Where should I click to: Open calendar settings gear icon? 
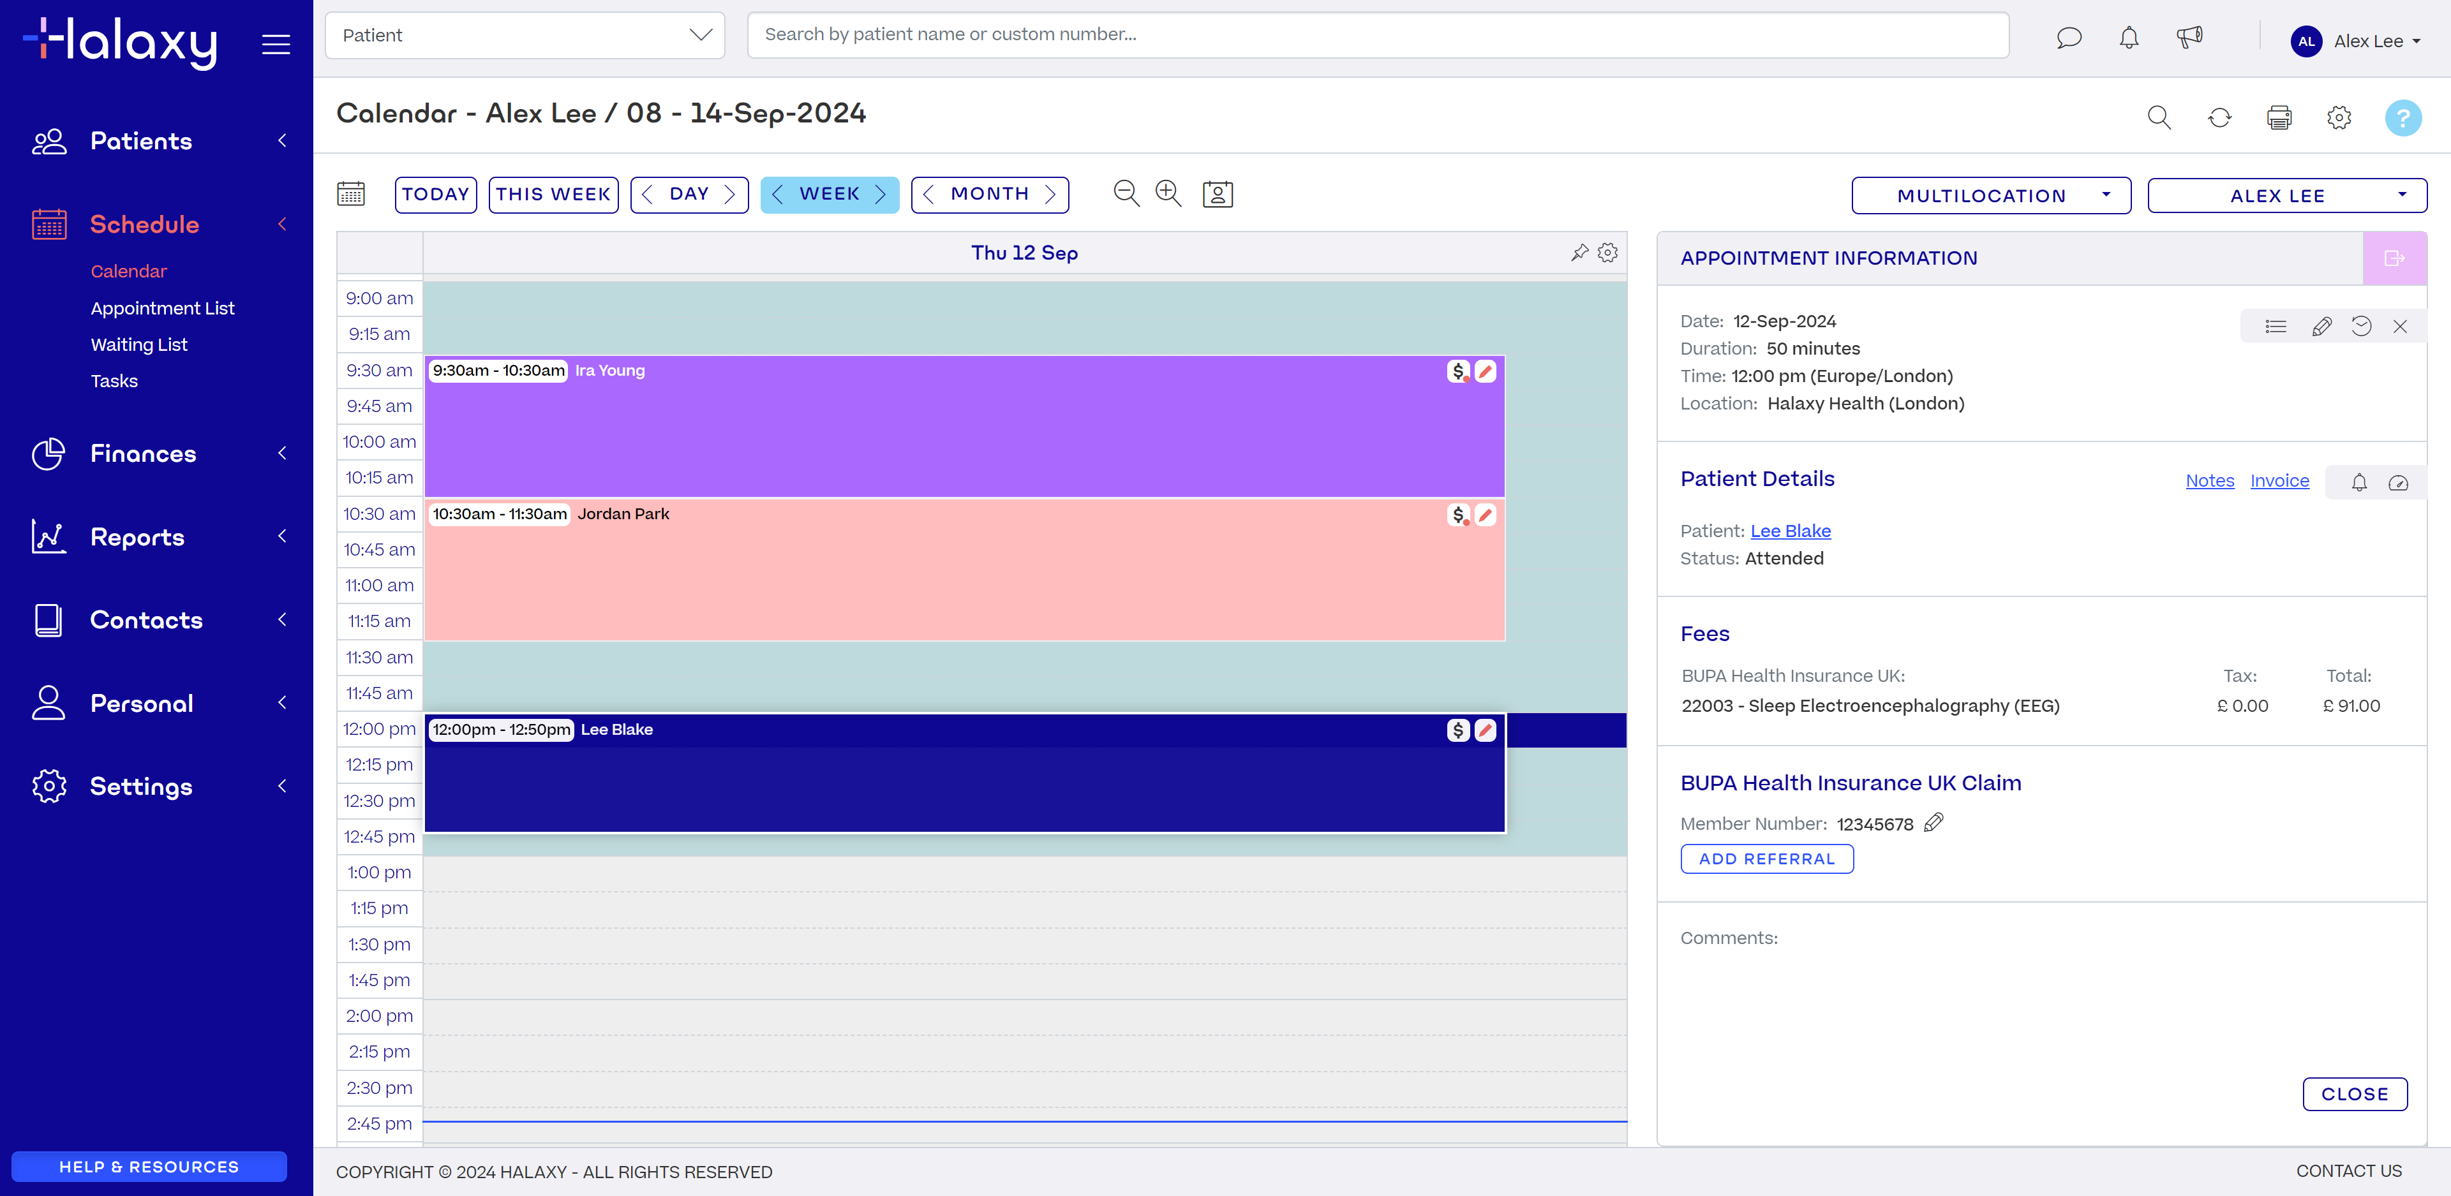(2339, 117)
